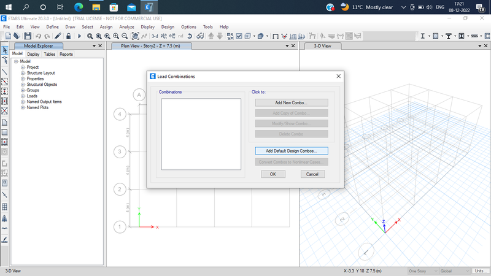Expand the Properties tree node

23,79
